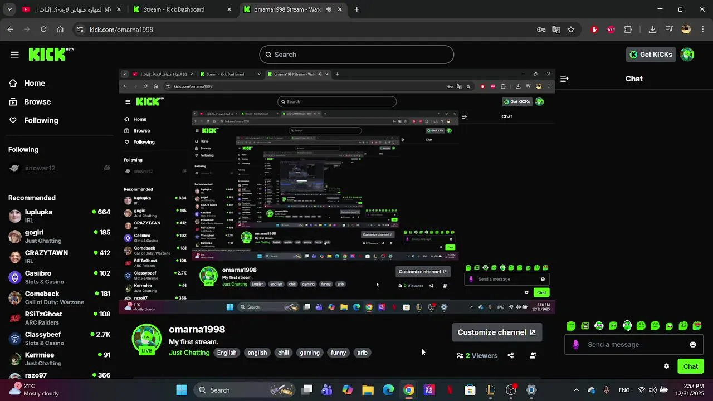713x401 pixels.
Task: Open luplupka recommended channel with 664 viewers
Action: [59, 216]
